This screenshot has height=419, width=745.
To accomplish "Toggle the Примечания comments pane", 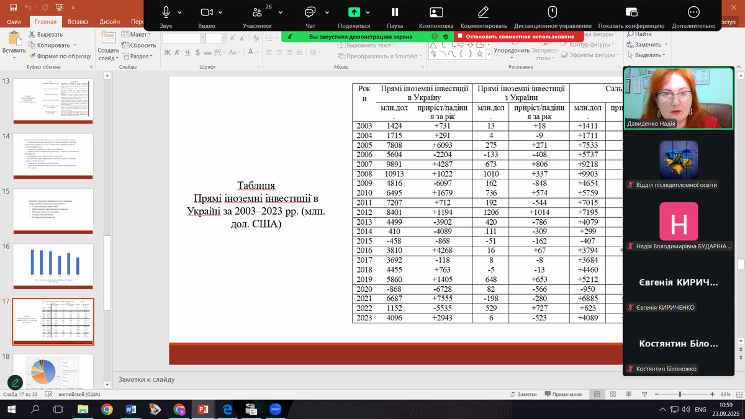I will [562, 394].
